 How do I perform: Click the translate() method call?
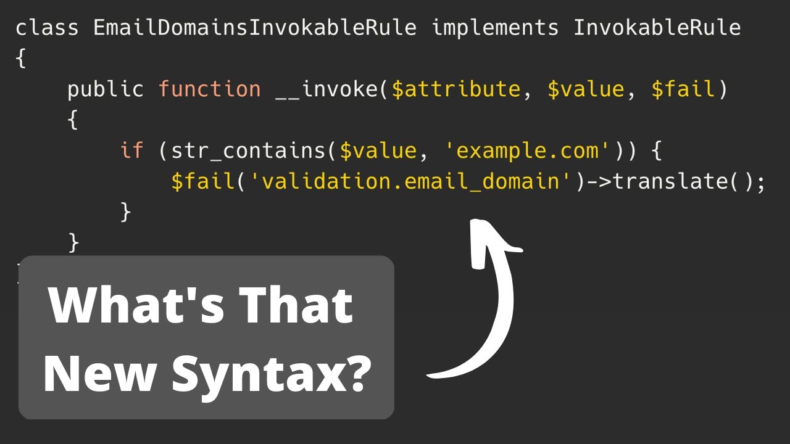point(682,182)
